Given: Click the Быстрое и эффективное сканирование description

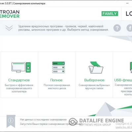Looking at the screenshot, I should (x=19, y=88).
